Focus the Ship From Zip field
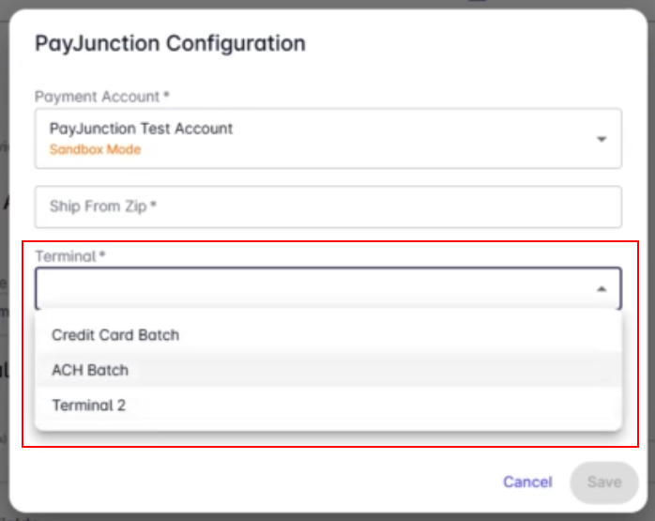The image size is (655, 521). click(x=328, y=207)
